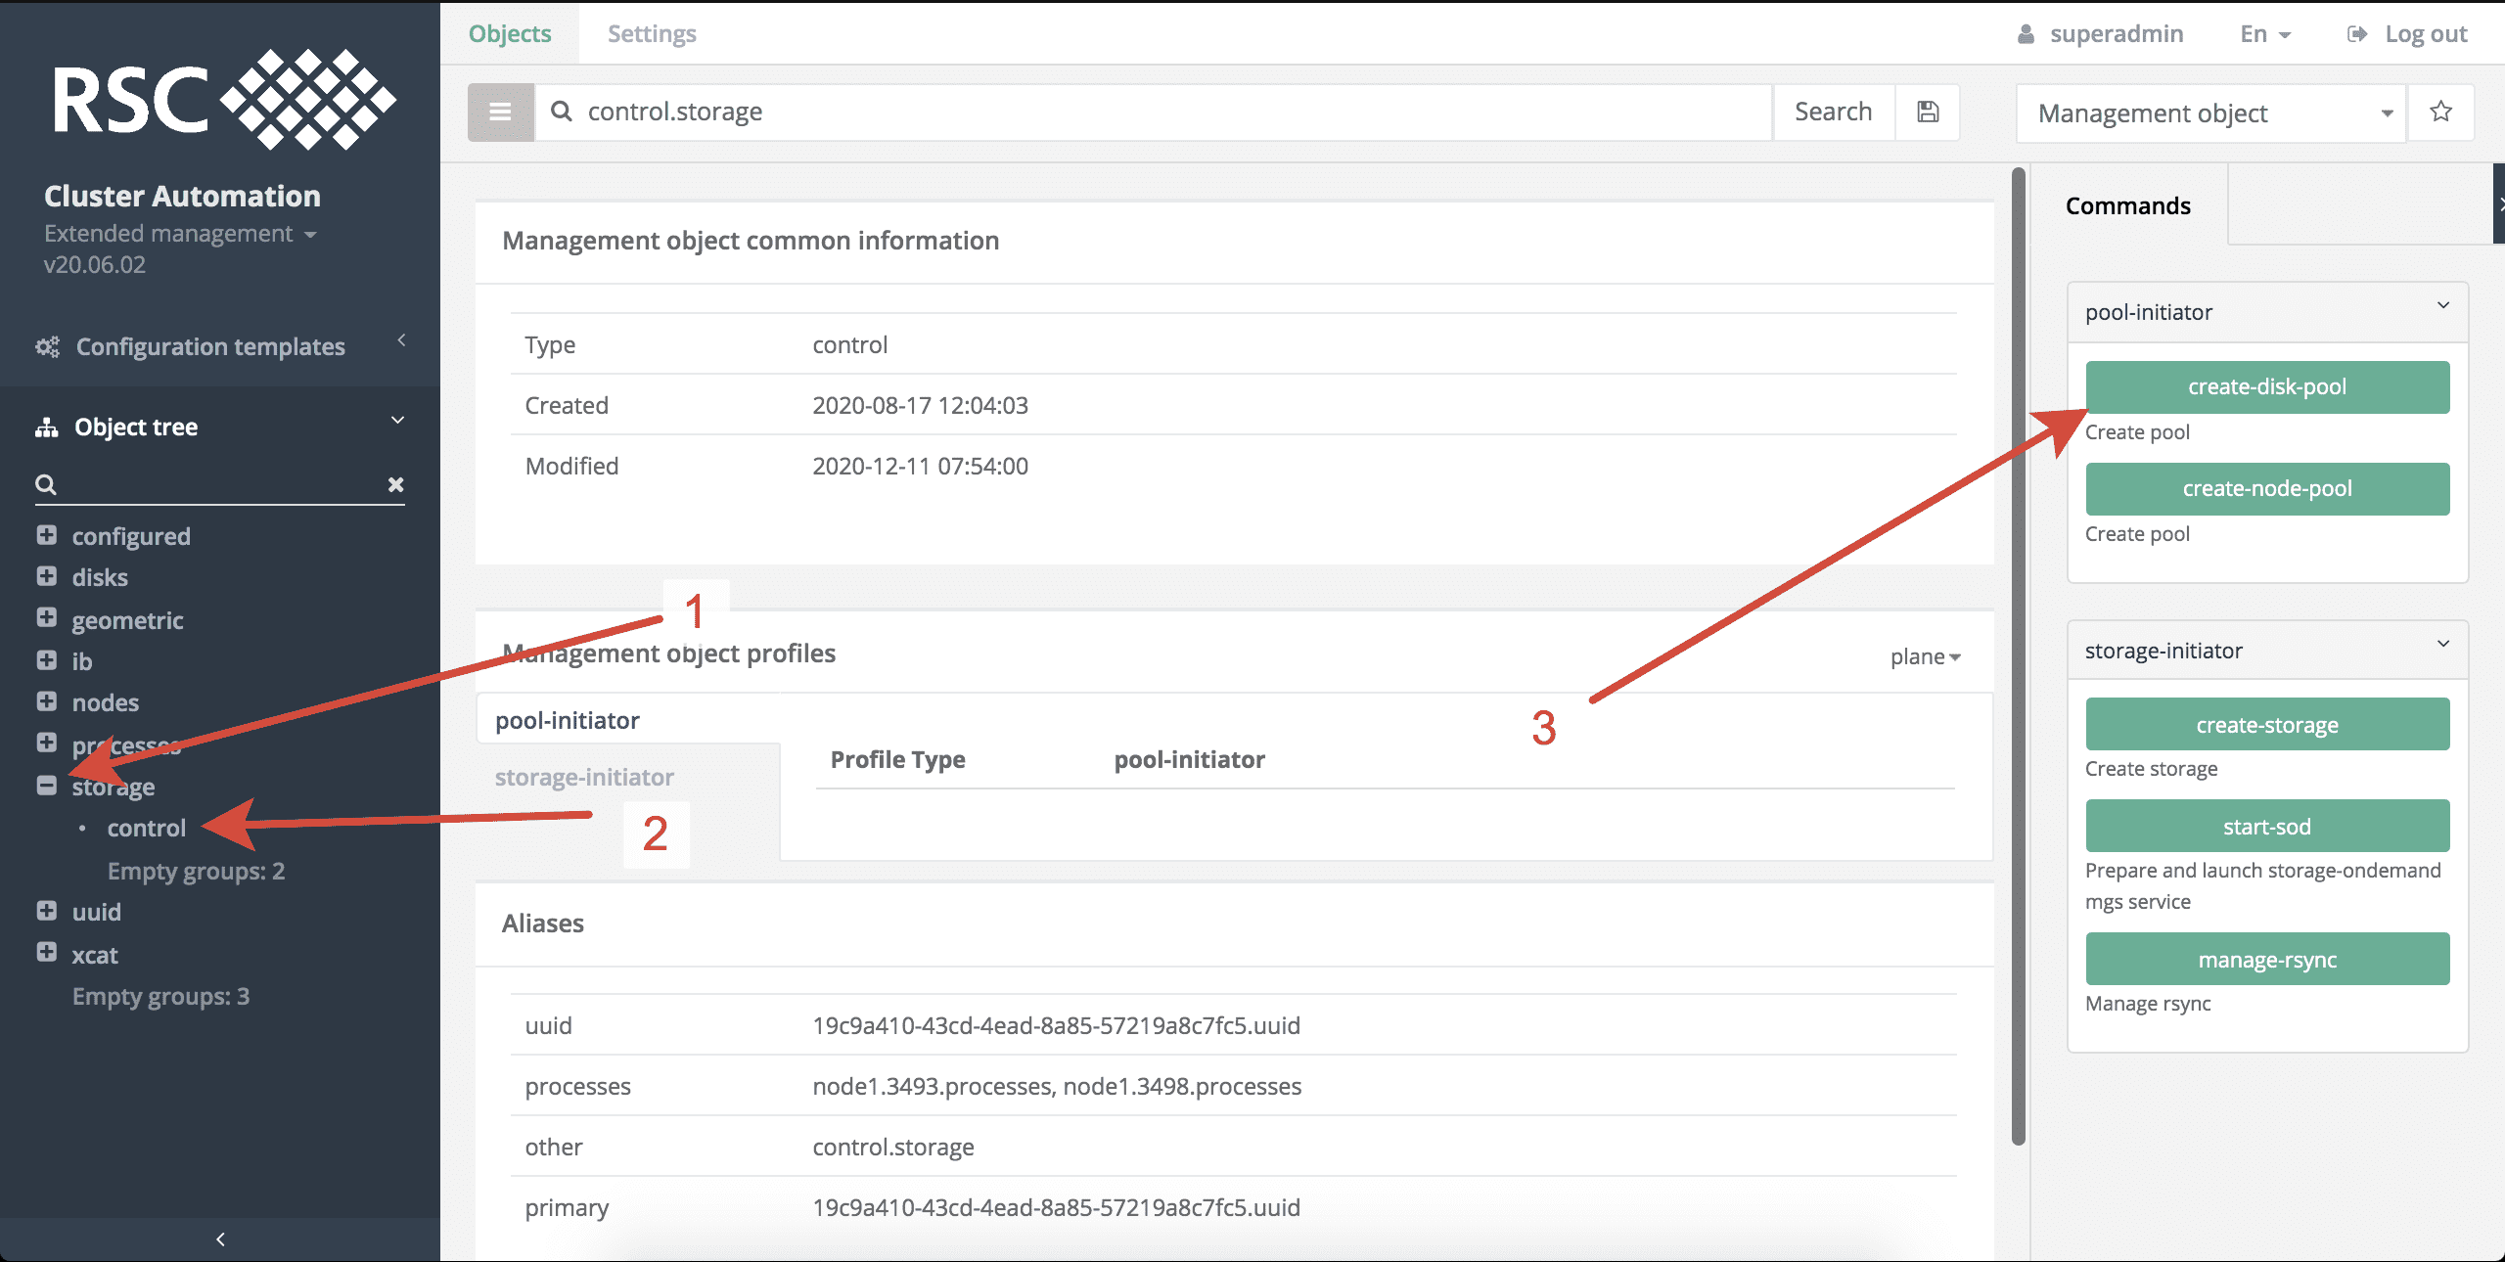Image resolution: width=2505 pixels, height=1262 pixels.
Task: Expand the configured tree node
Action: click(46, 535)
